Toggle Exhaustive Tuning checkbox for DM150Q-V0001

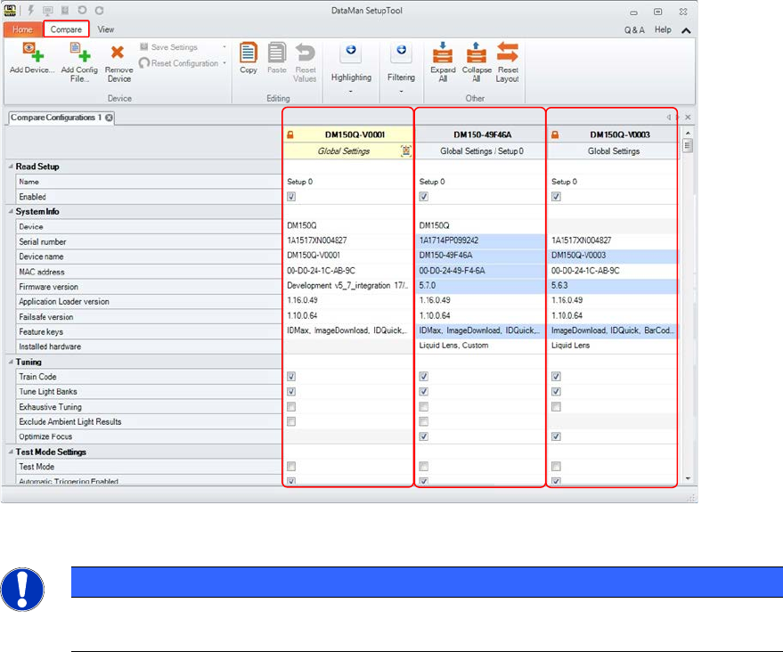click(291, 407)
